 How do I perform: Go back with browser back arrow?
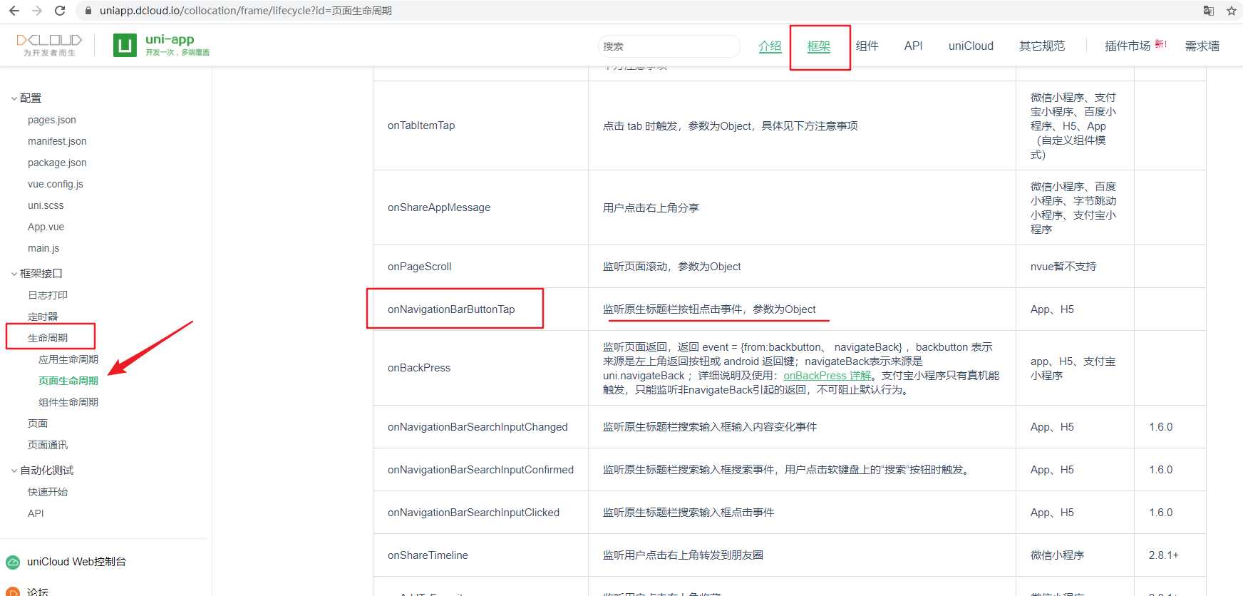point(14,11)
